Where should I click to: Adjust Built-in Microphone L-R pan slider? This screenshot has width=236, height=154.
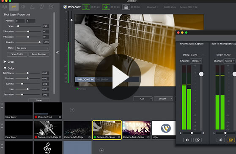pyautogui.click(x=225, y=133)
